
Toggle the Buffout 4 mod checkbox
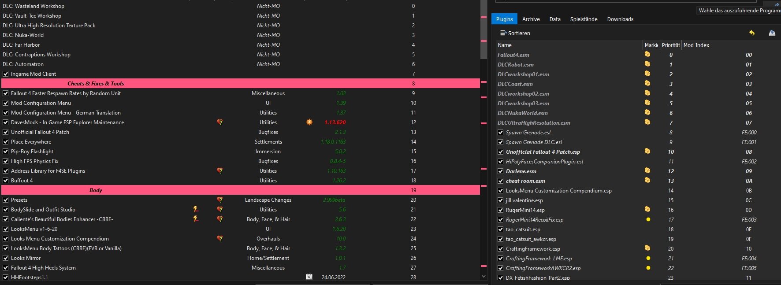pyautogui.click(x=6, y=181)
